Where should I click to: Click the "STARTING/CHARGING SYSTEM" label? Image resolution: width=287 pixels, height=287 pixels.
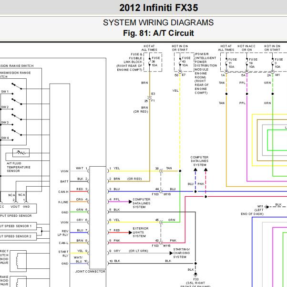tap(181, 253)
